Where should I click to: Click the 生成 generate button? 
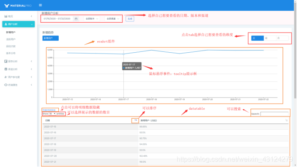[130, 19]
